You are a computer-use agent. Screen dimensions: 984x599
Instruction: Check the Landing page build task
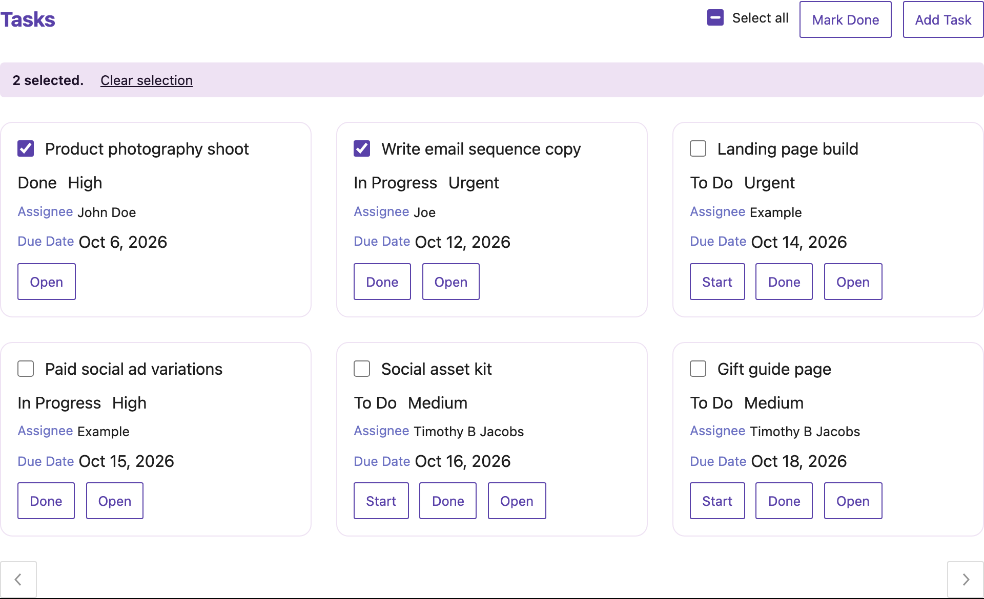[698, 149]
